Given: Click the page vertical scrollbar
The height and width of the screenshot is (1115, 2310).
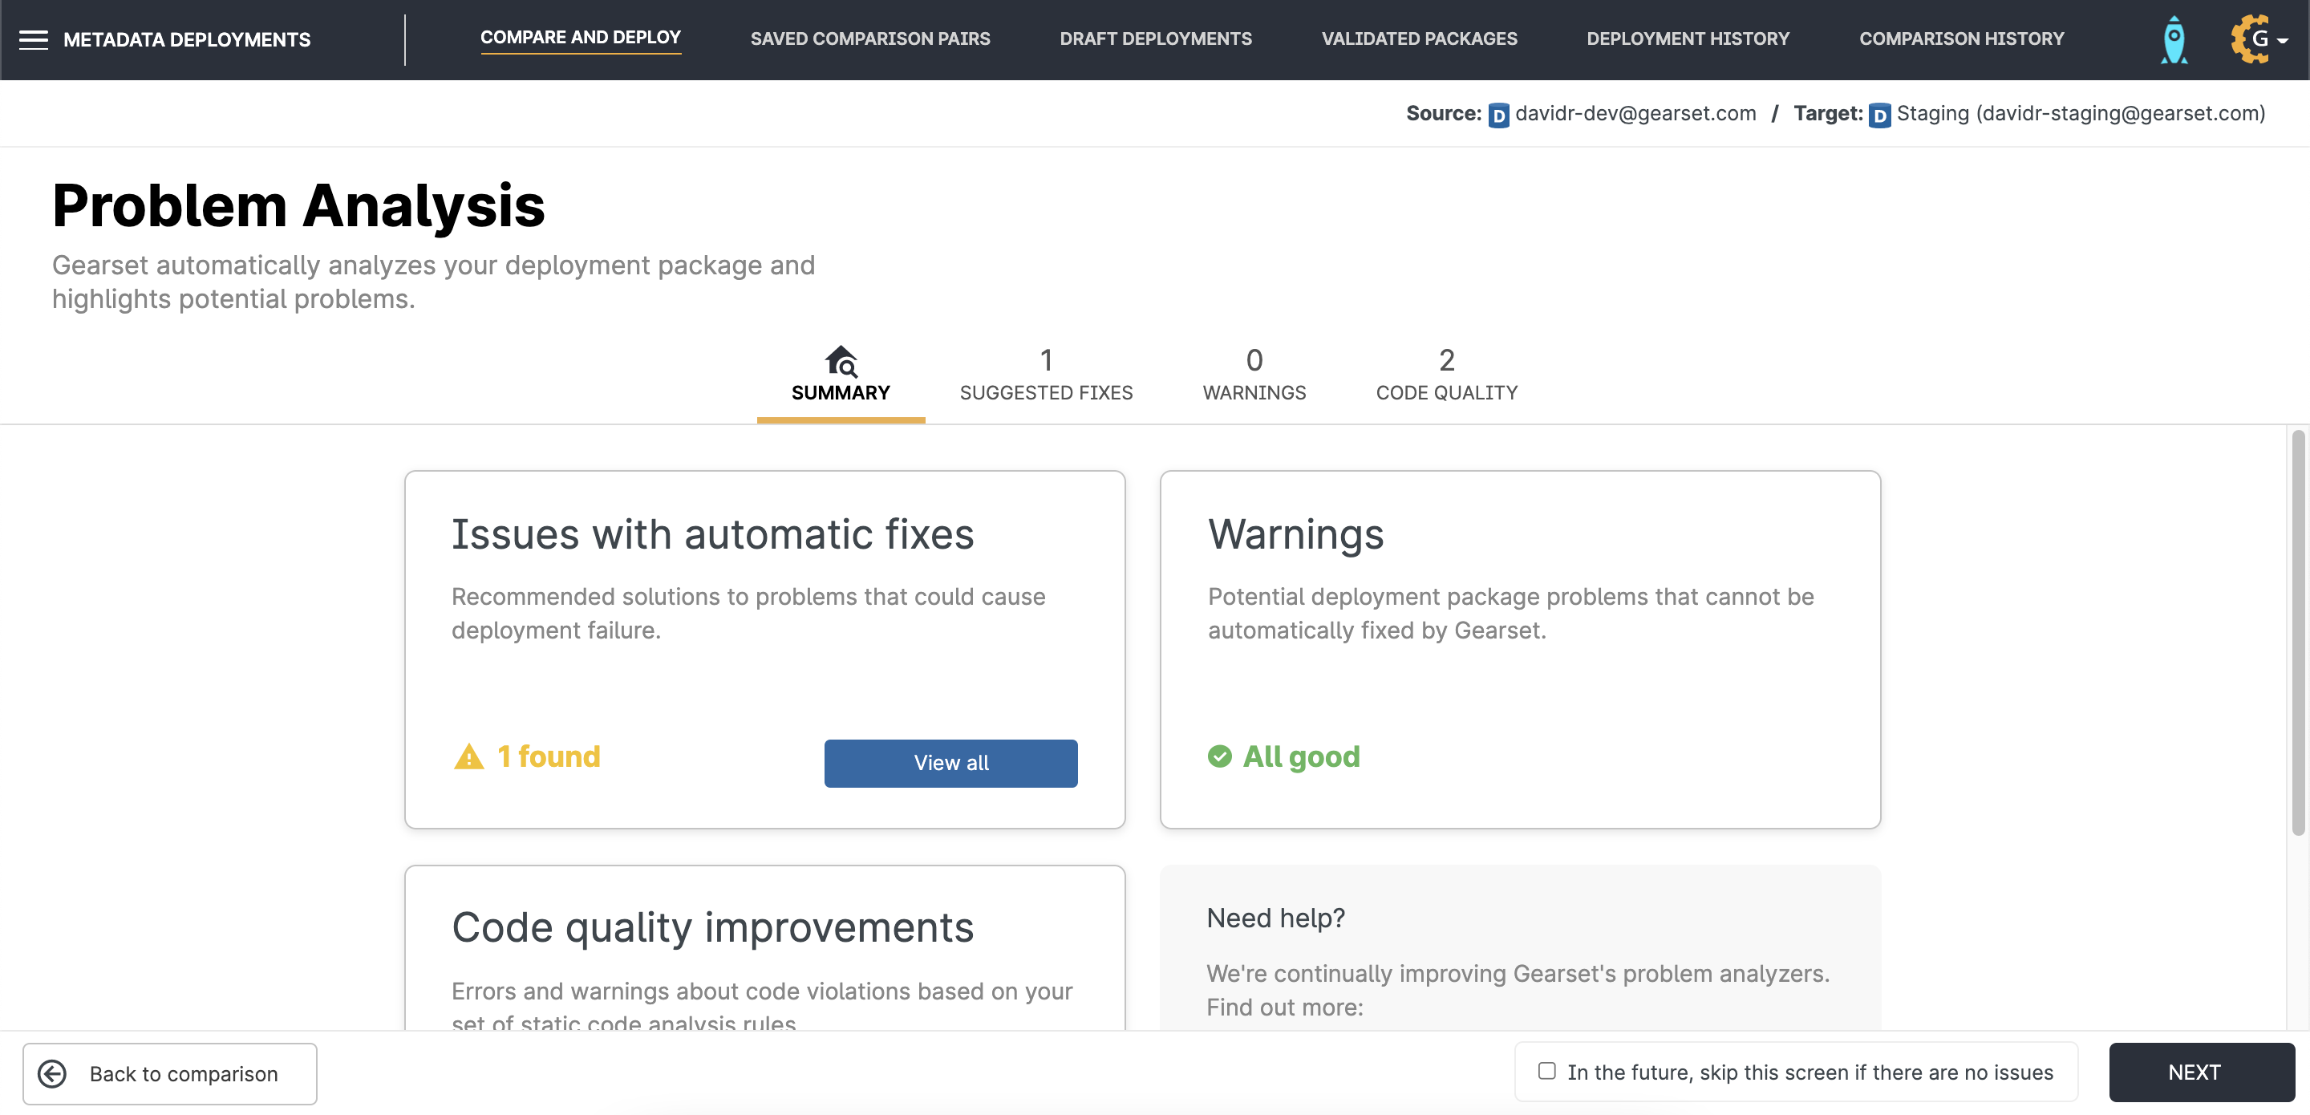Looking at the screenshot, I should (2297, 632).
